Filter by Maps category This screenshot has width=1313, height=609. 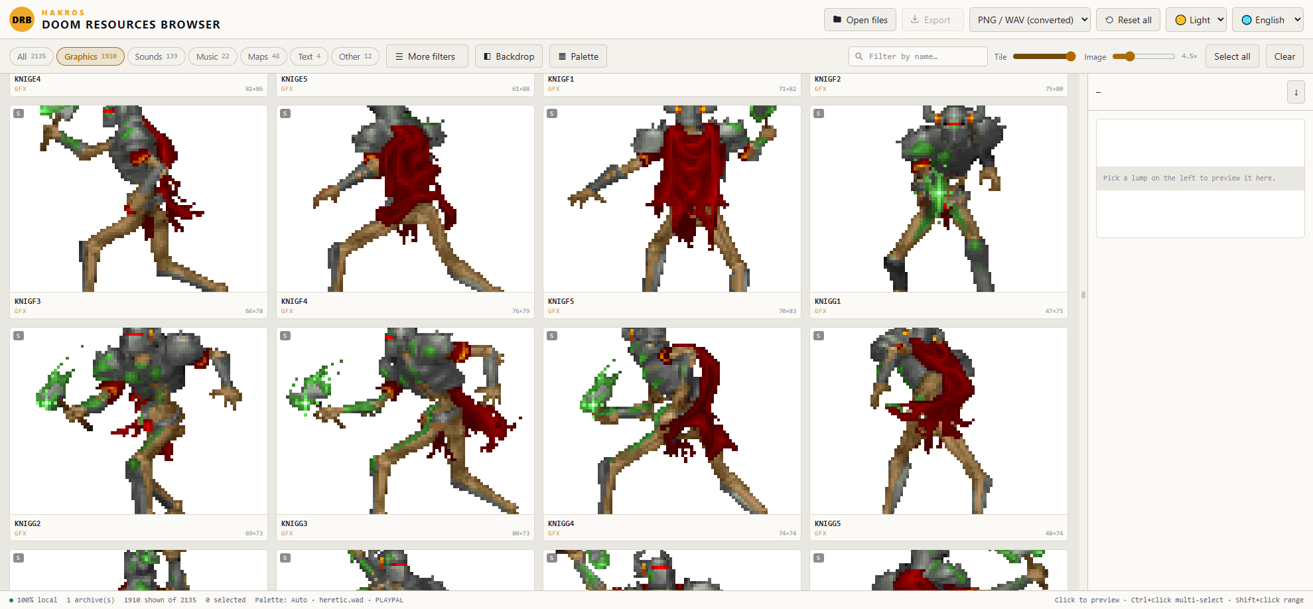263,56
